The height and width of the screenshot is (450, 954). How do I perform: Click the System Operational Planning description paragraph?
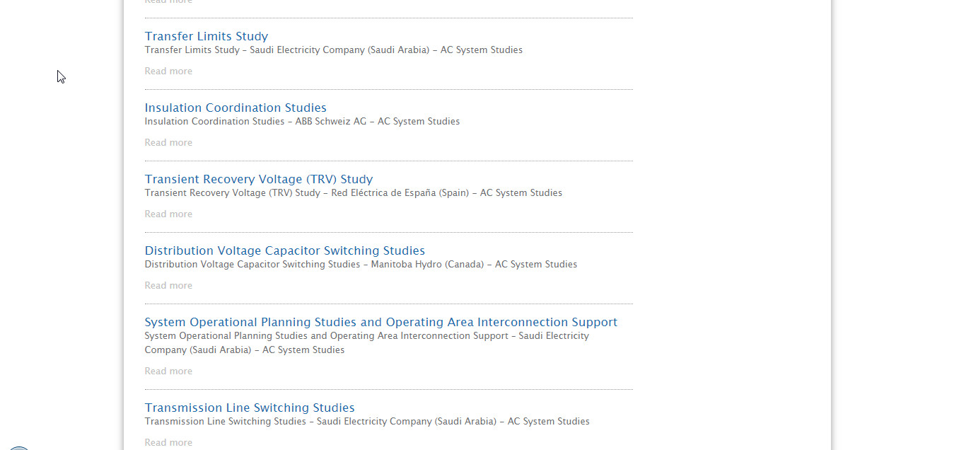tap(366, 343)
